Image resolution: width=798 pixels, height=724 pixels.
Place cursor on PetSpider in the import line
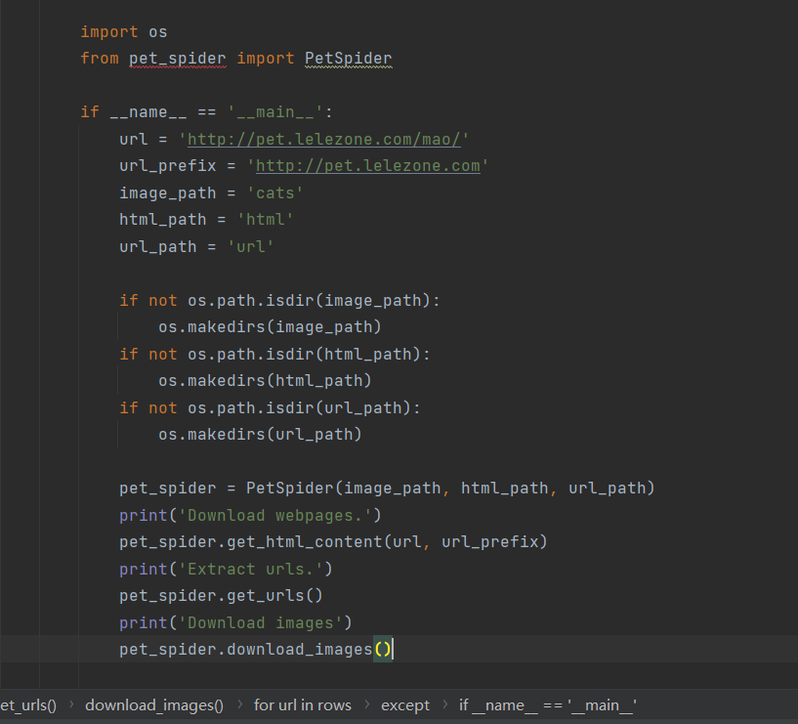[348, 59]
